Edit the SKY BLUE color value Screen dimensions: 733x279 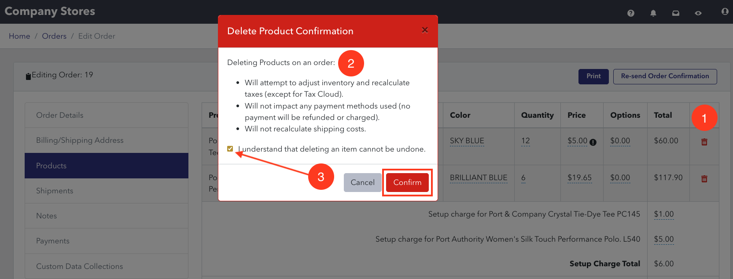467,141
